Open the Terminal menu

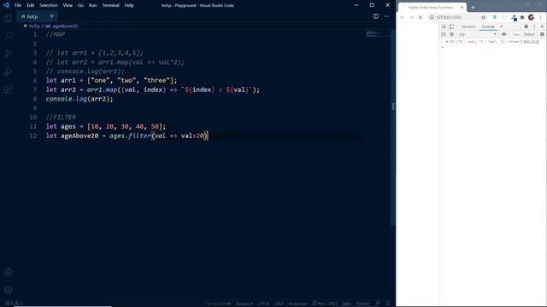pos(110,5)
